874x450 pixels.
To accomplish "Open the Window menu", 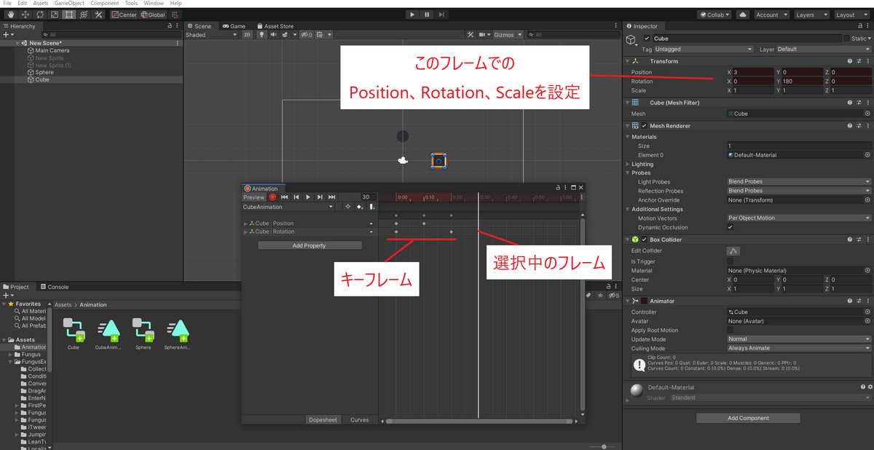I will tap(154, 4).
